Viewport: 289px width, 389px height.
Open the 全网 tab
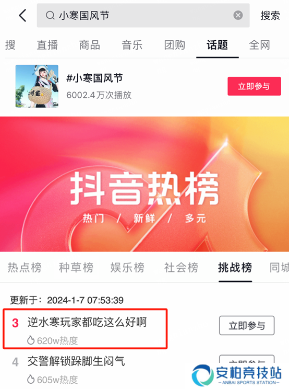[x=259, y=45]
